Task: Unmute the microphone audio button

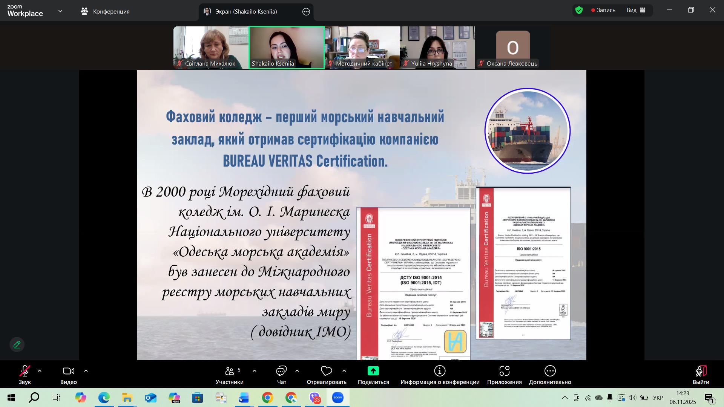Action: [x=25, y=371]
